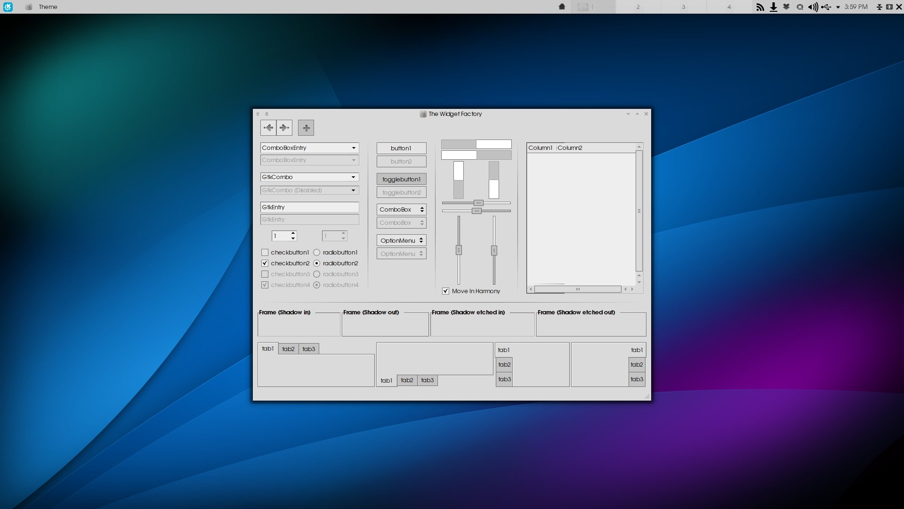Switch to virtual desktop 3

pyautogui.click(x=684, y=7)
